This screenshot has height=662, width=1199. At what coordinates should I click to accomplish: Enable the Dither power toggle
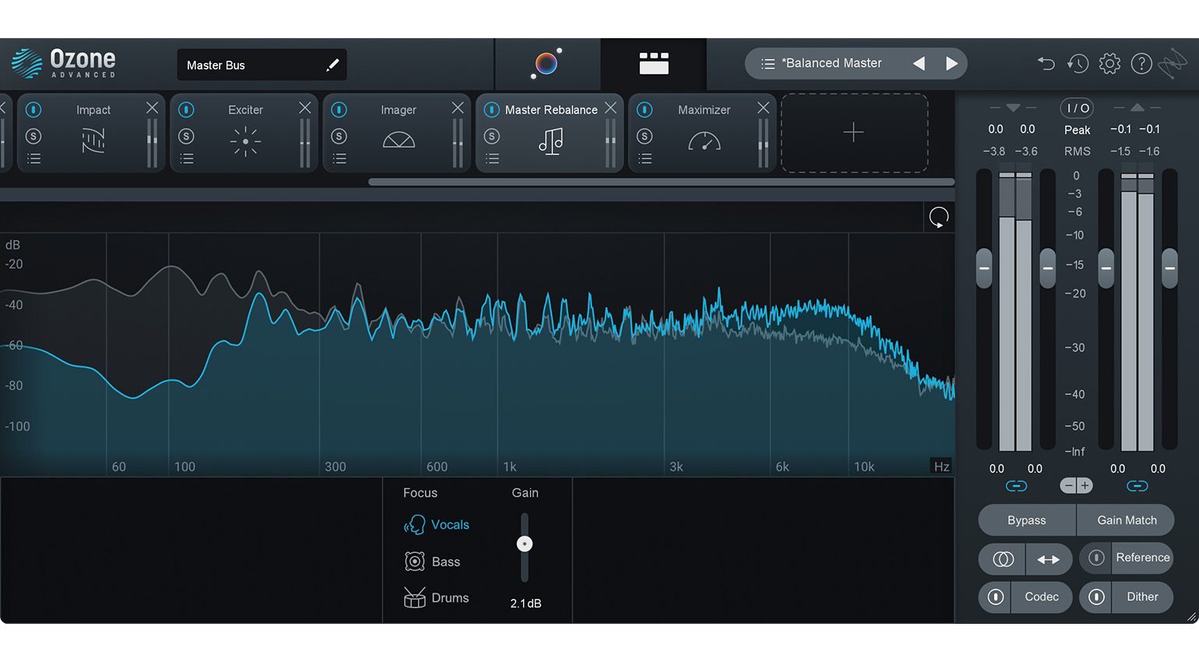pyautogui.click(x=1096, y=597)
